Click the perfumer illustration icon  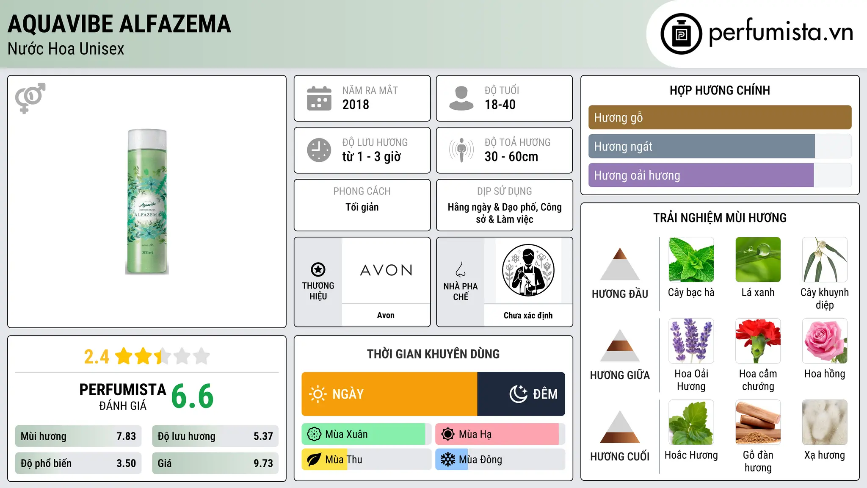click(x=528, y=270)
